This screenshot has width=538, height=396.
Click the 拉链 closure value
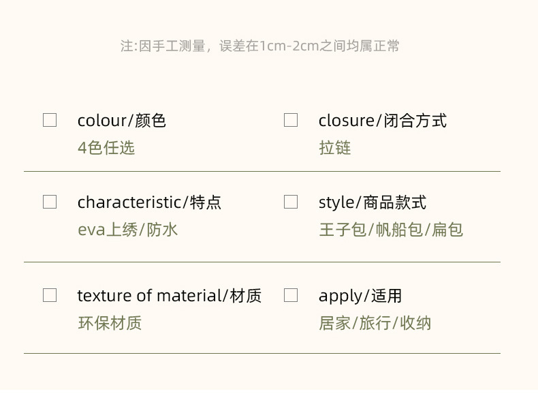(334, 148)
